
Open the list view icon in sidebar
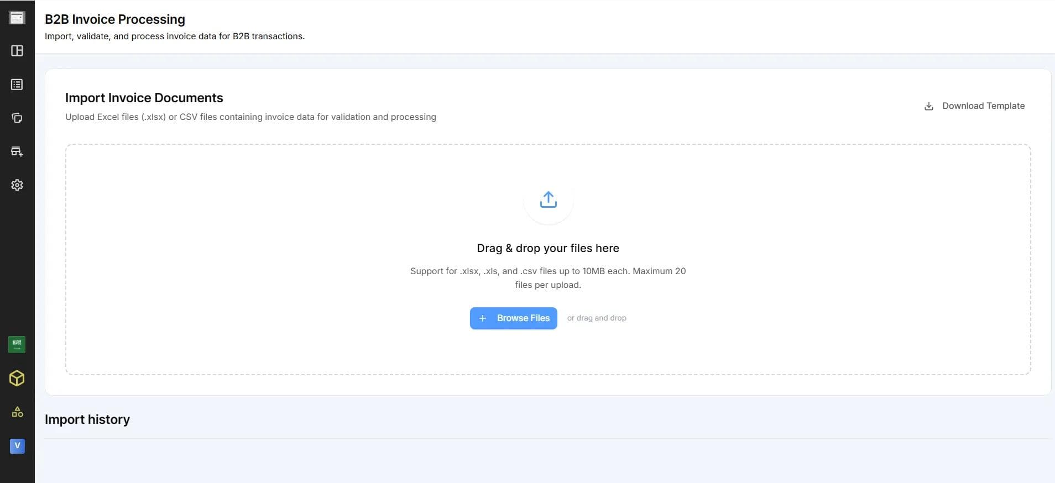[x=17, y=85]
